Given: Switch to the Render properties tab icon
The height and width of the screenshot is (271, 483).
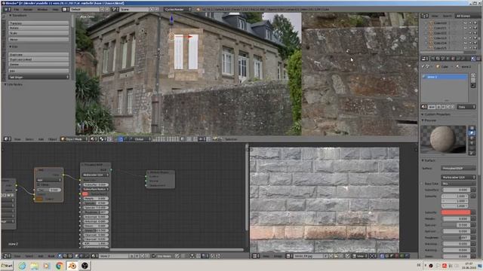Looking at the screenshot, I should pos(432,59).
